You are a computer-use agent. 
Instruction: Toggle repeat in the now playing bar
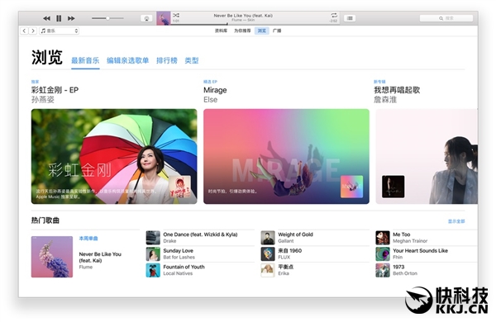coord(334,15)
